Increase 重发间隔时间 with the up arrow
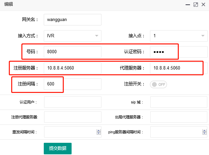209x155 pixels. (99, 131)
